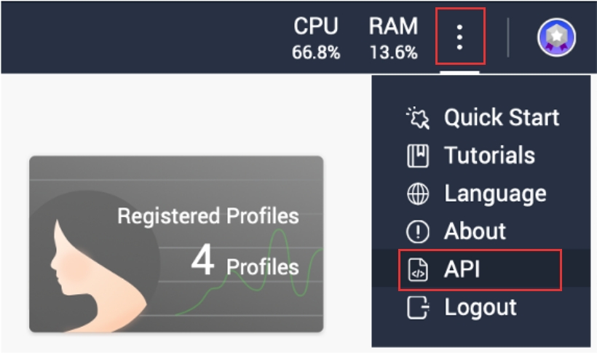Viewport: 597px width, 353px height.
Task: Select Quick Start from the menu
Action: [502, 117]
